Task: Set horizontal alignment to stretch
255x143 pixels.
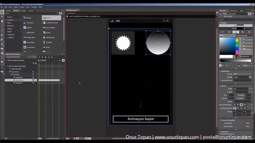Action: tap(245, 105)
